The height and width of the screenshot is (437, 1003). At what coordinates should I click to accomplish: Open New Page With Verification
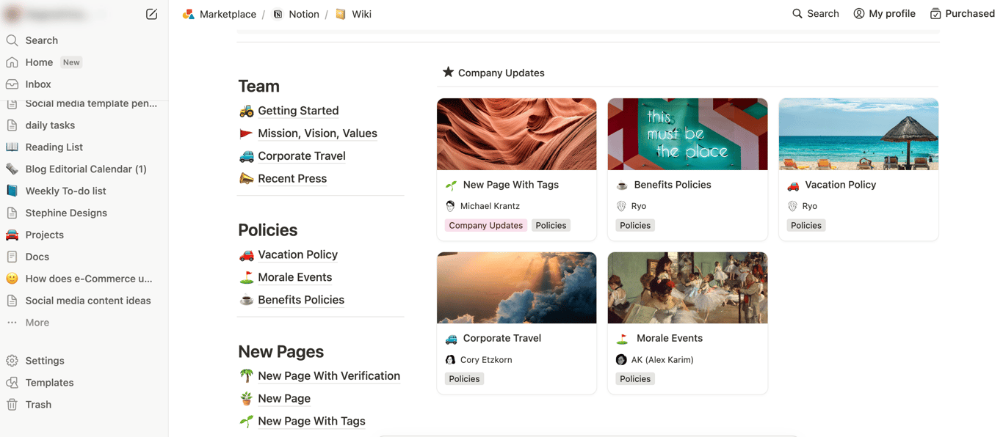coord(329,375)
